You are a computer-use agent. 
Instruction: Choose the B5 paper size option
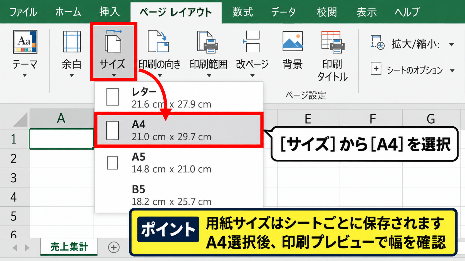click(x=179, y=195)
